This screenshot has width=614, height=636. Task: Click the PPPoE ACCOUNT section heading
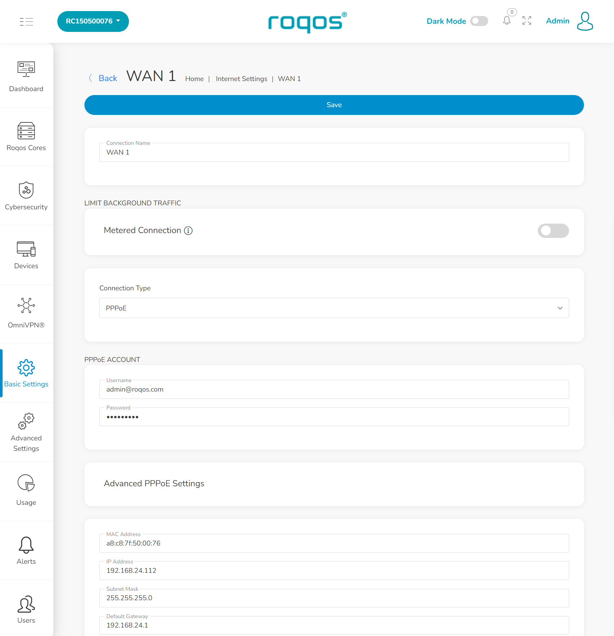click(x=112, y=359)
